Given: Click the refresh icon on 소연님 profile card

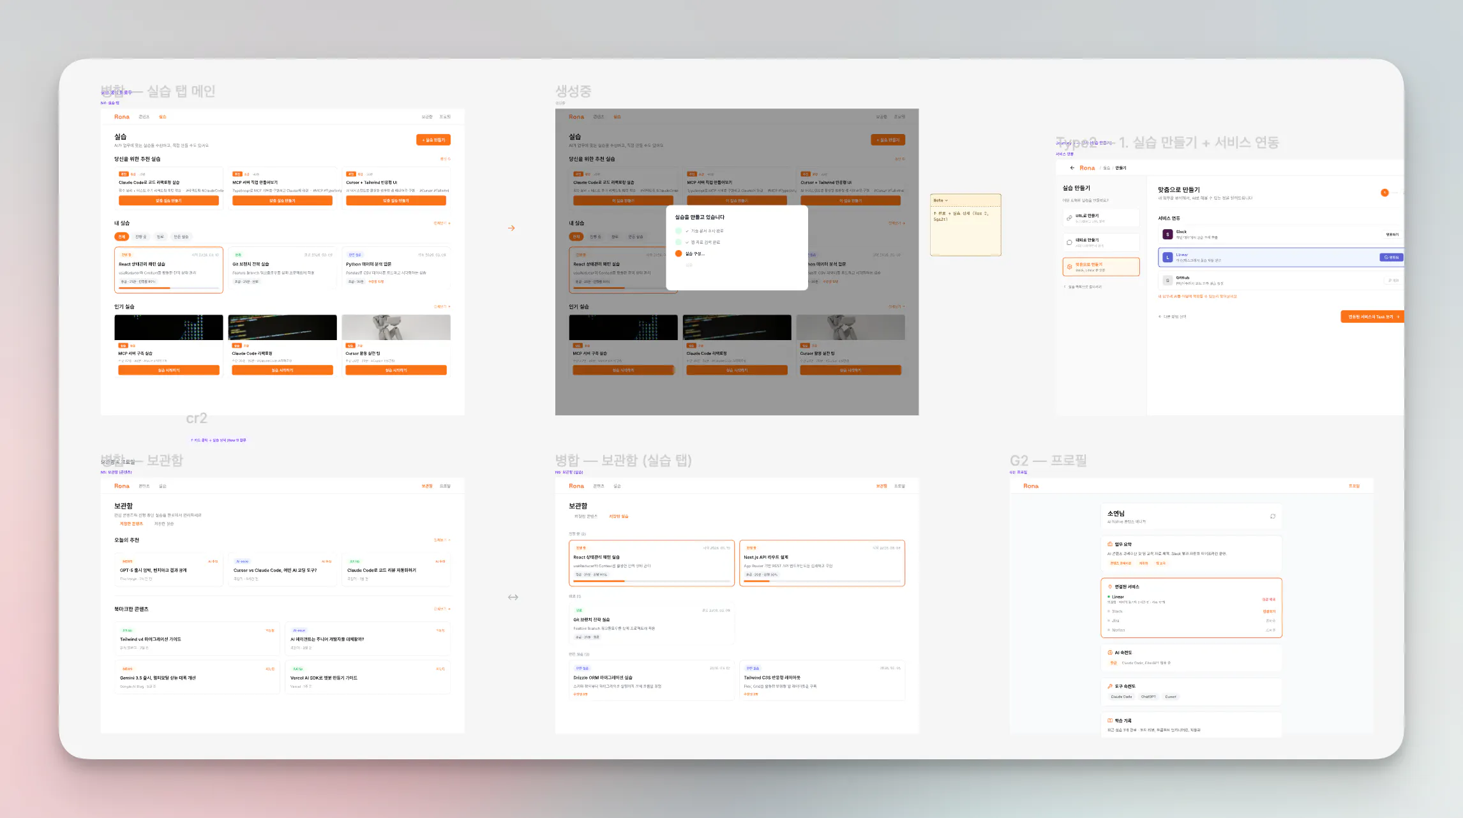Looking at the screenshot, I should pos(1272,516).
